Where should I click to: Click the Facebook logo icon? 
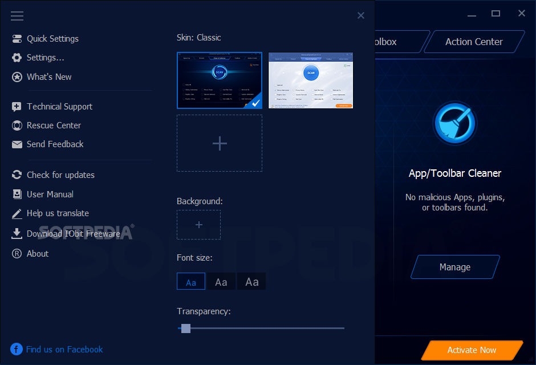pos(17,349)
